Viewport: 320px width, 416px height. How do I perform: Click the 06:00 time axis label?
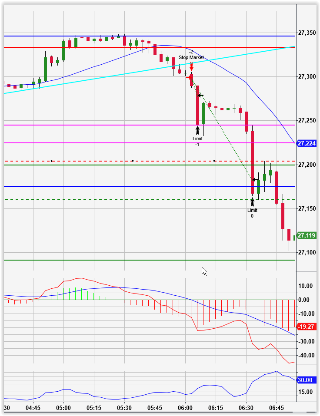point(185,407)
